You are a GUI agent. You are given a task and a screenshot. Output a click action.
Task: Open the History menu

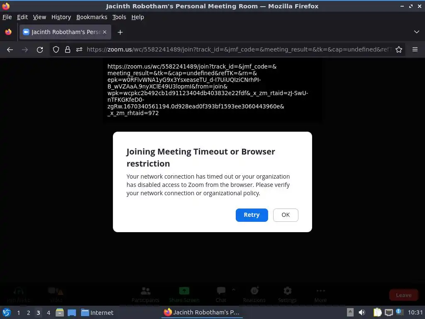coord(61,17)
